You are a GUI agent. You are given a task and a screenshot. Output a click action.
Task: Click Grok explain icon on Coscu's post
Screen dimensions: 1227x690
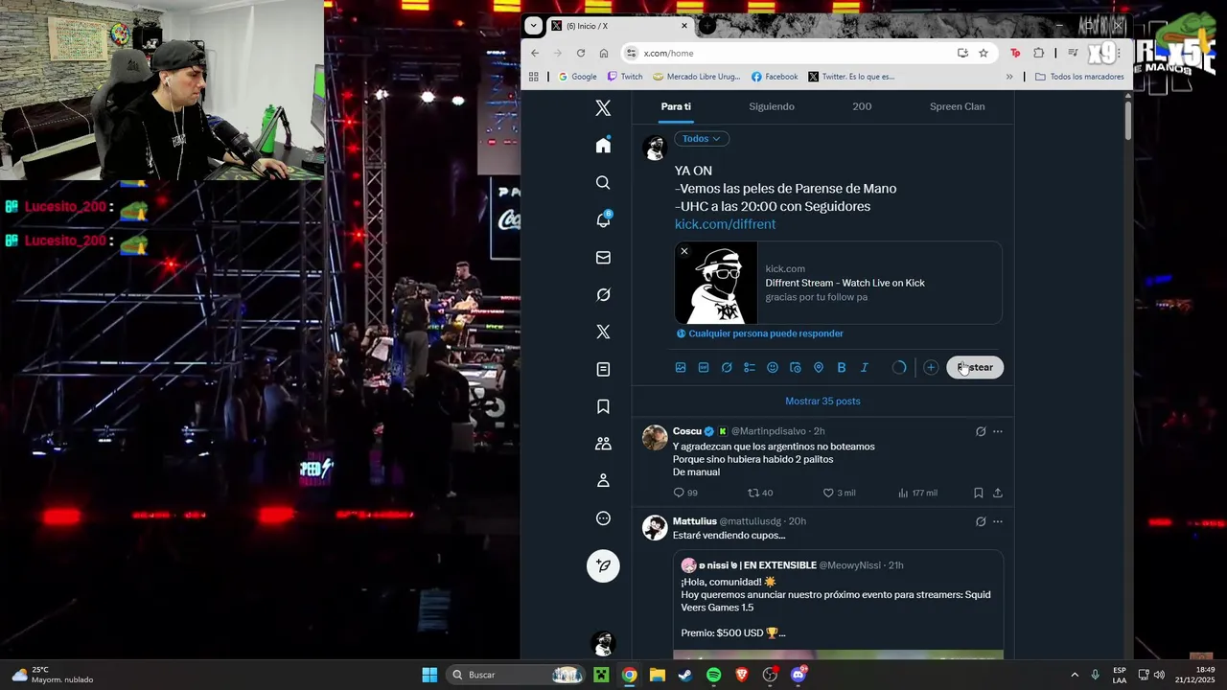tap(981, 431)
